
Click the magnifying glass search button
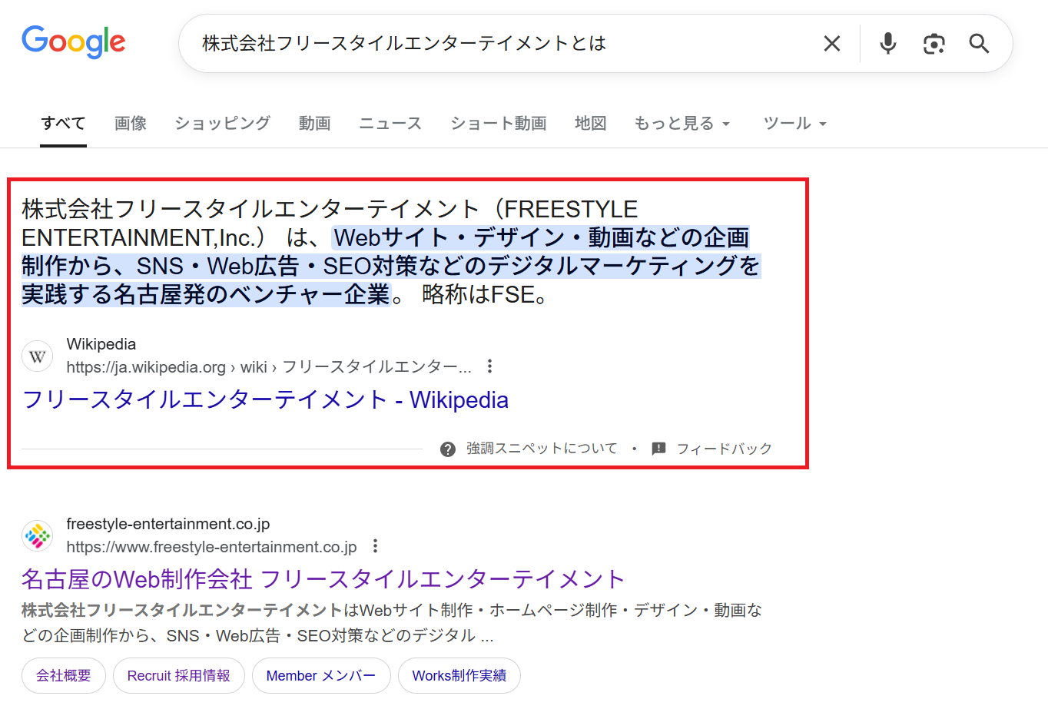979,44
